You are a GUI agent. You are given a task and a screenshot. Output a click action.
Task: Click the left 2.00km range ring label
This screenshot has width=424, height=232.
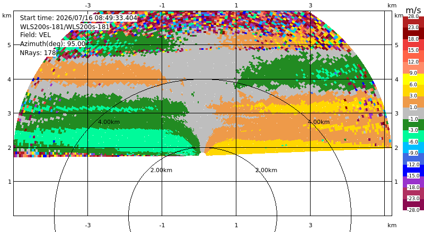(x=161, y=170)
